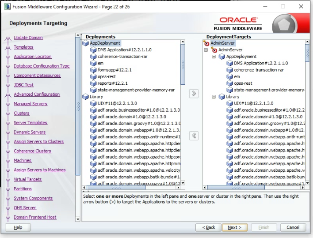Click UIX#11 icon in DeploymentTargets pane
The image size is (313, 238).
tap(229, 103)
